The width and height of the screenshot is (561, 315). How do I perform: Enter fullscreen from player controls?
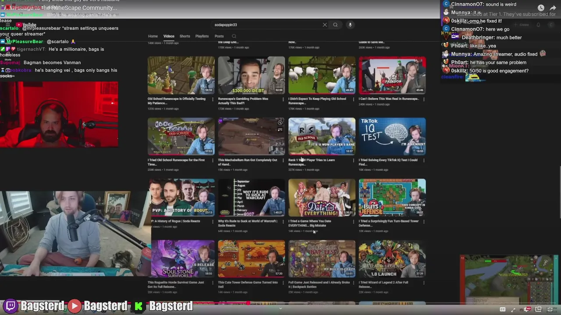coord(550,310)
